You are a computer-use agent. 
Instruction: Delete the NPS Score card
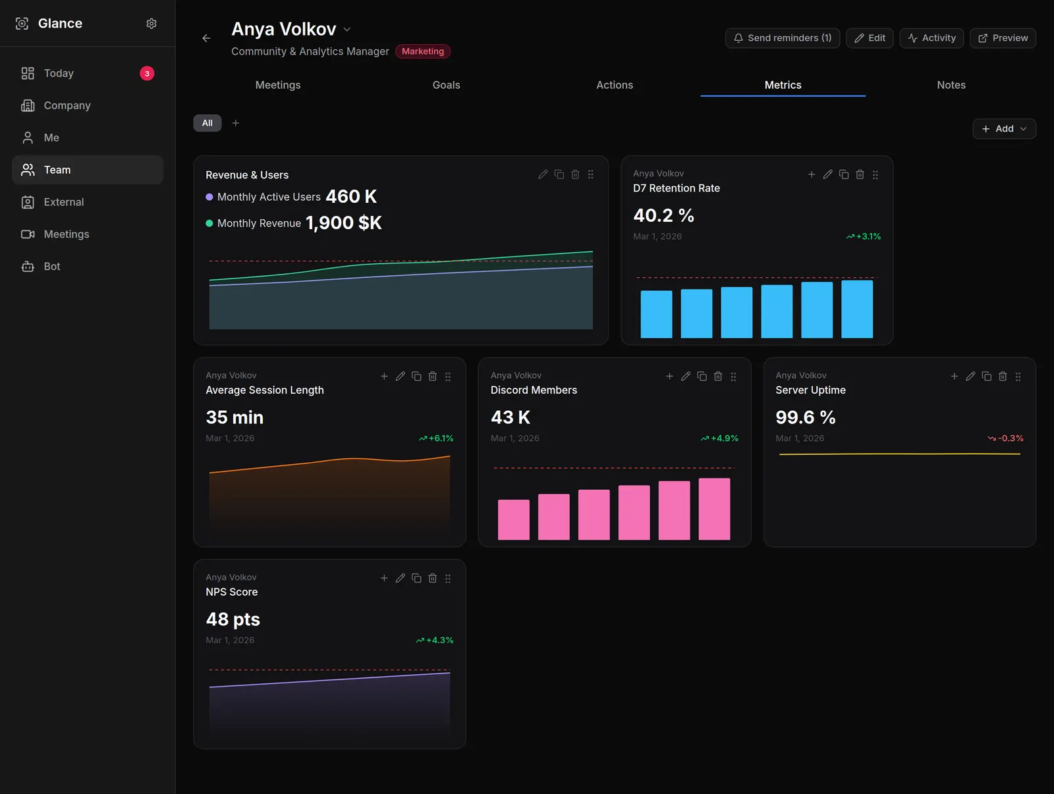[433, 578]
